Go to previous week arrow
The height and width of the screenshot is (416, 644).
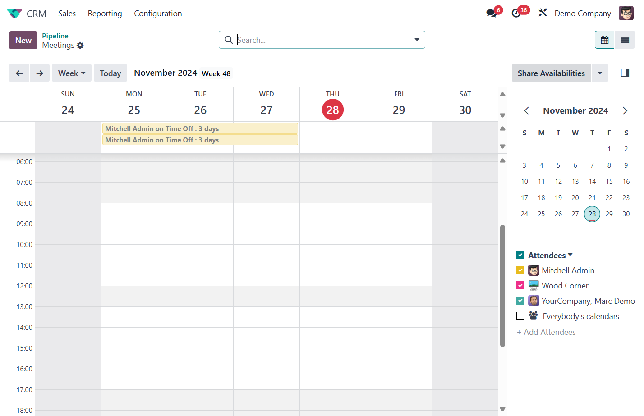click(x=19, y=73)
